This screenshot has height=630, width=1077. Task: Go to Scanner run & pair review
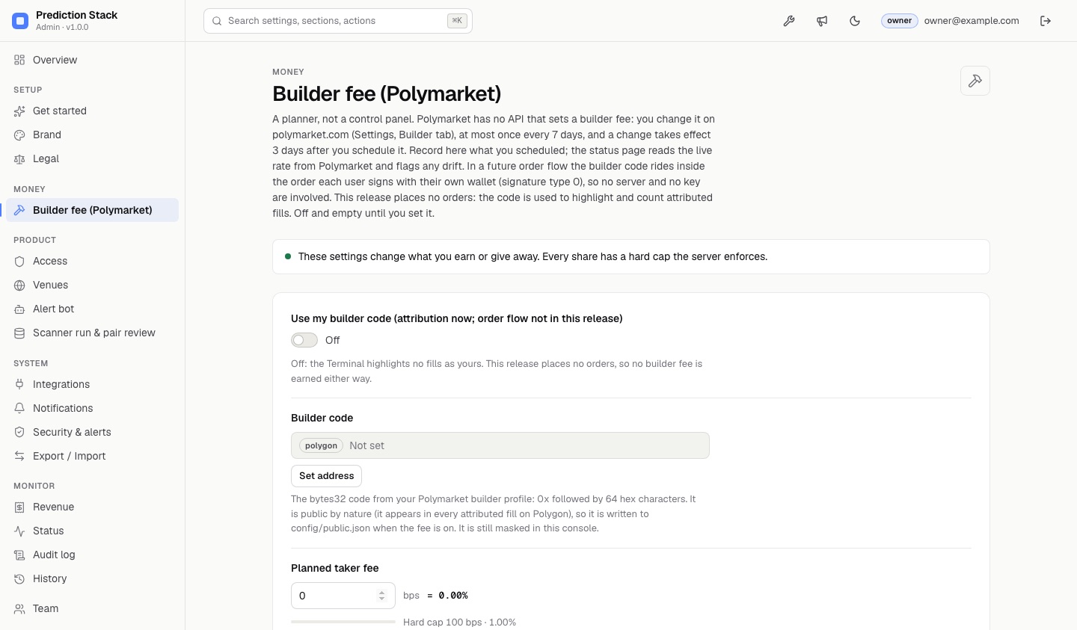(92, 333)
